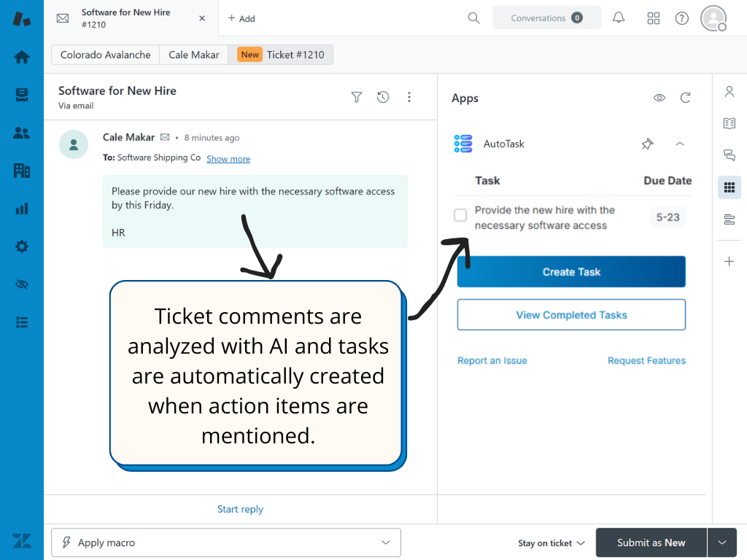Viewport: 747px width, 560px height.
Task: Open the Home view in sidebar
Action: [22, 57]
